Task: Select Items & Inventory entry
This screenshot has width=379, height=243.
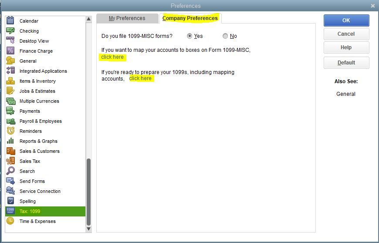Action: tap(45, 81)
